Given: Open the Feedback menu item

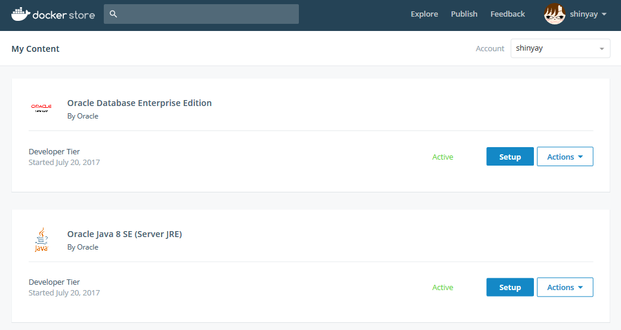Looking at the screenshot, I should (508, 14).
